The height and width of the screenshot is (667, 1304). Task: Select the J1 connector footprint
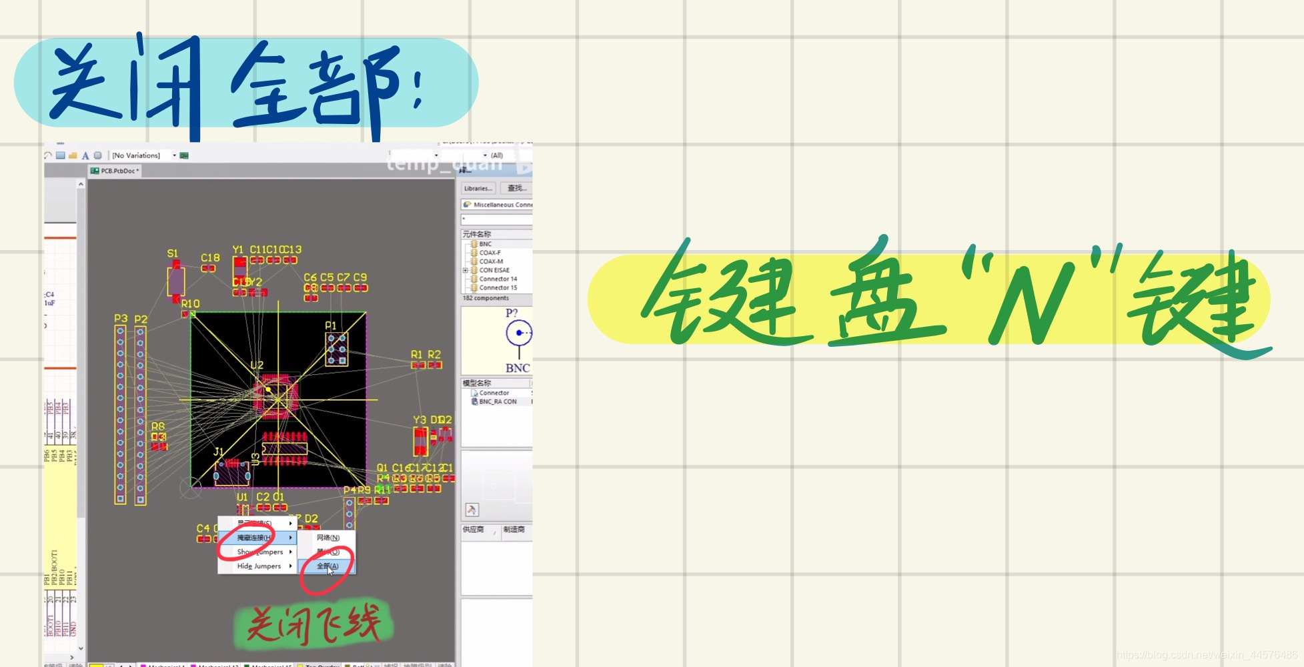pos(232,472)
